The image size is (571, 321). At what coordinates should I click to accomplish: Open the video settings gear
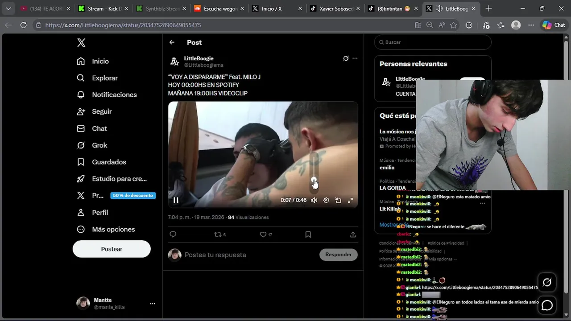(326, 200)
